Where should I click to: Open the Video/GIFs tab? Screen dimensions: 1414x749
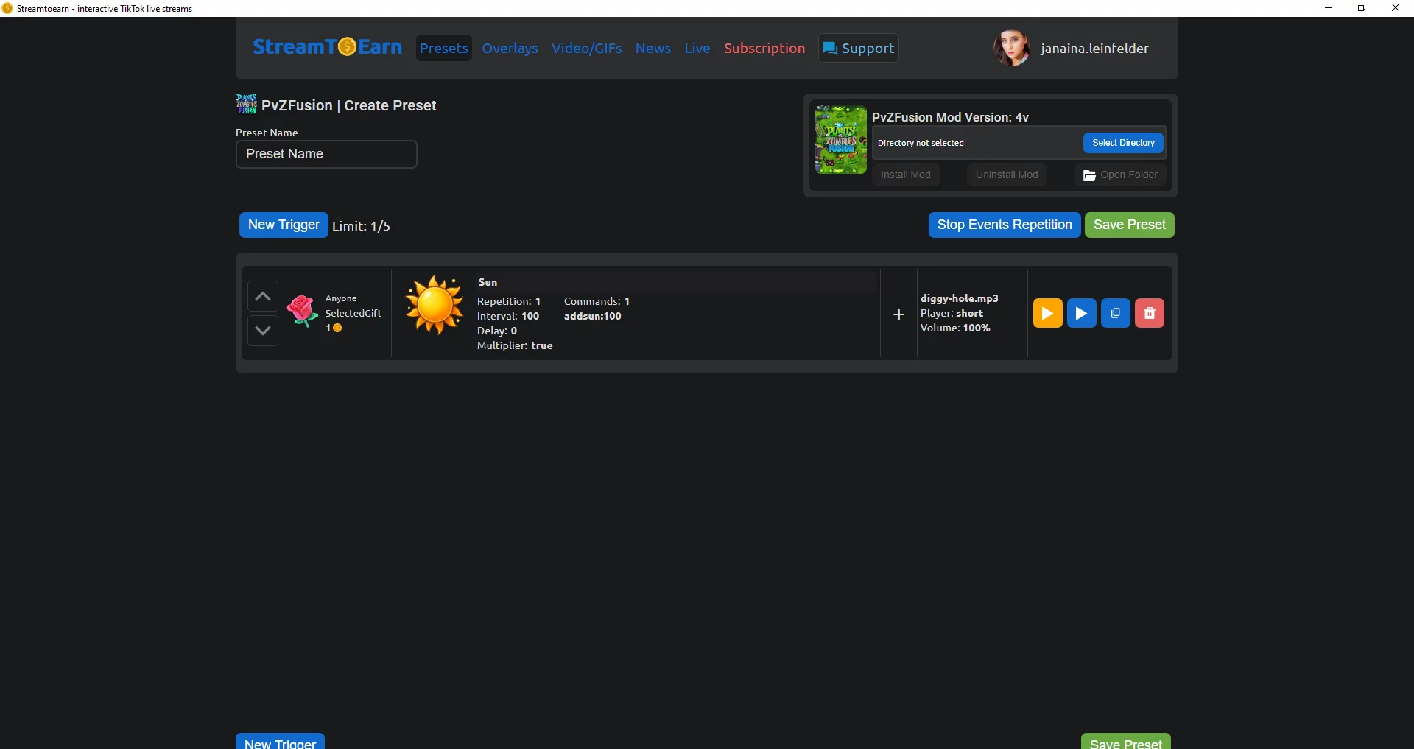[587, 48]
